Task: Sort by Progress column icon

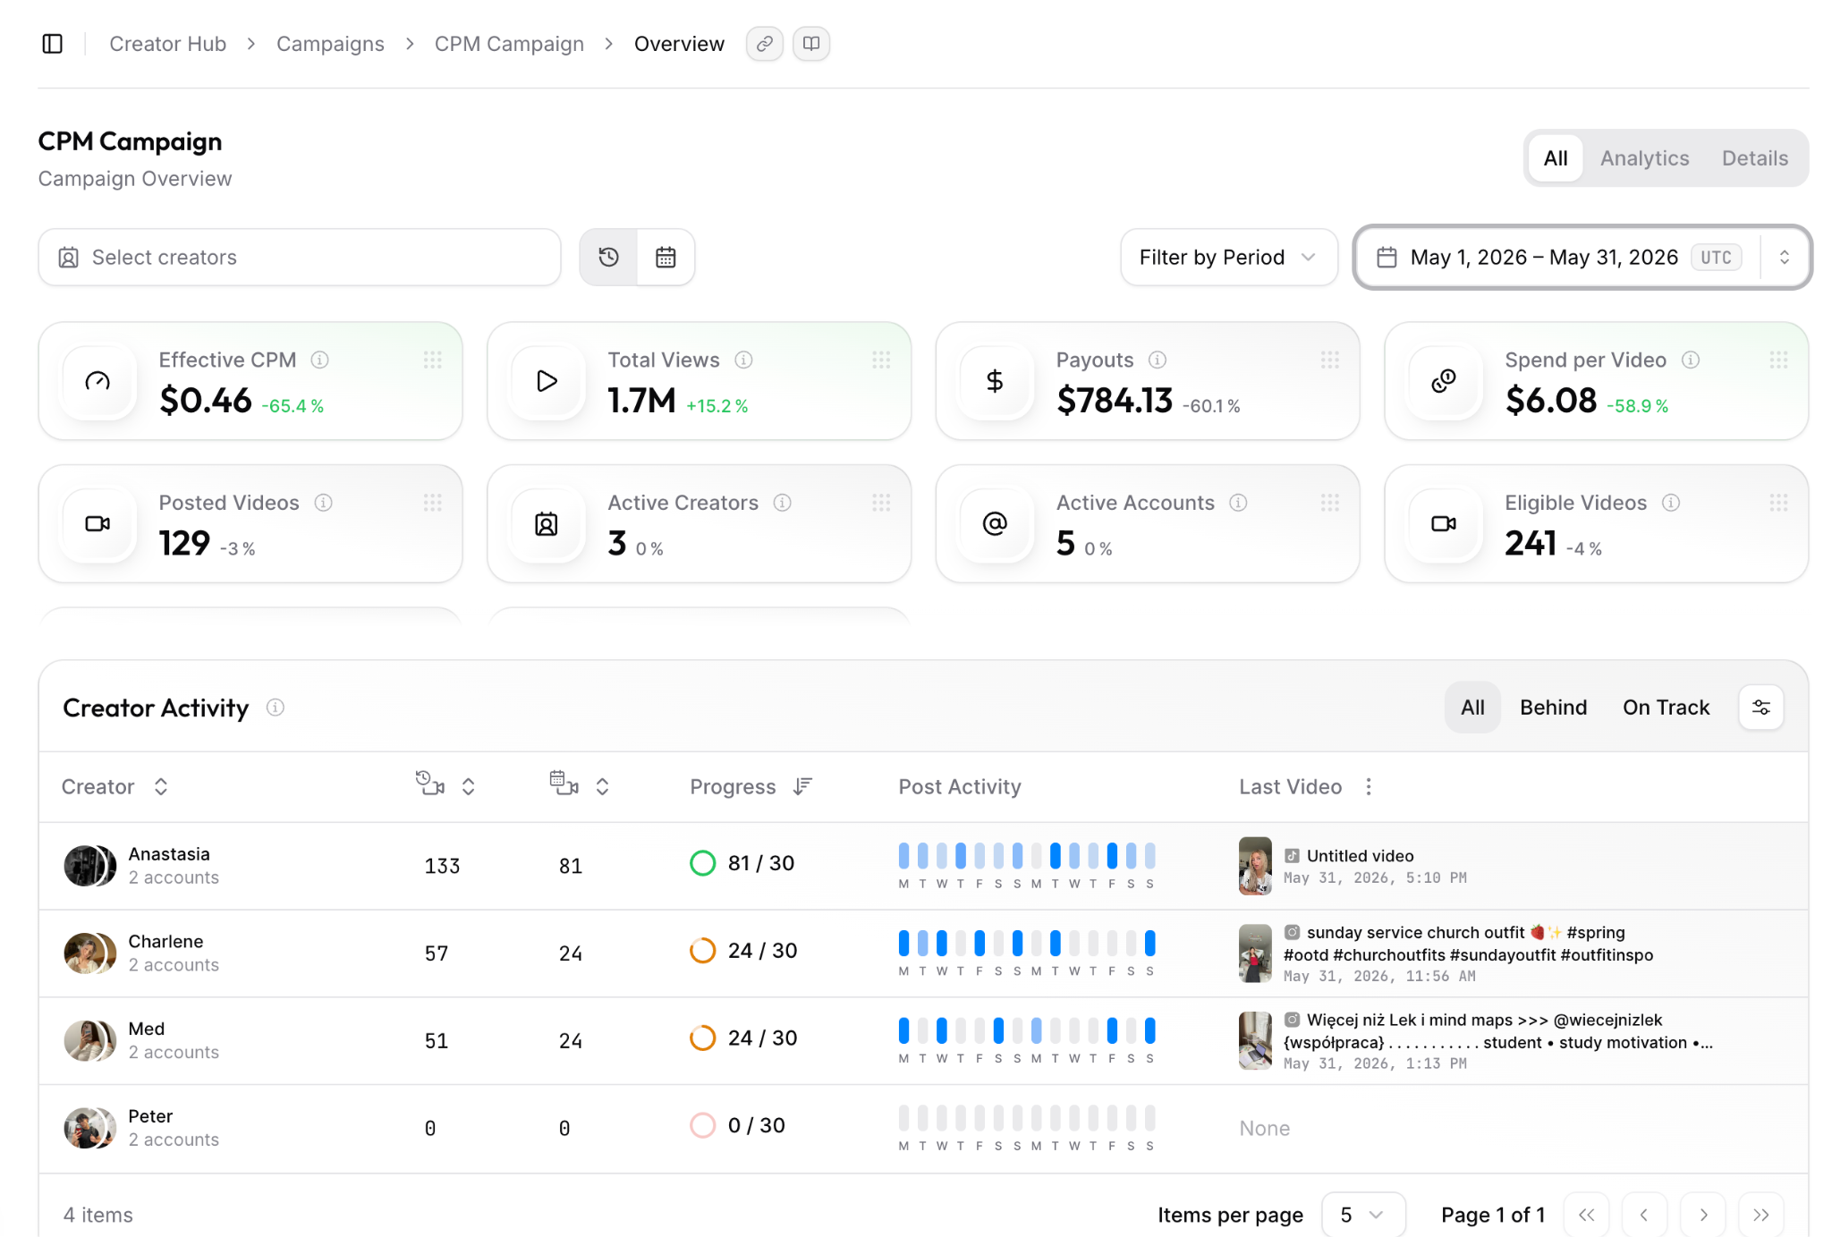Action: pos(802,786)
